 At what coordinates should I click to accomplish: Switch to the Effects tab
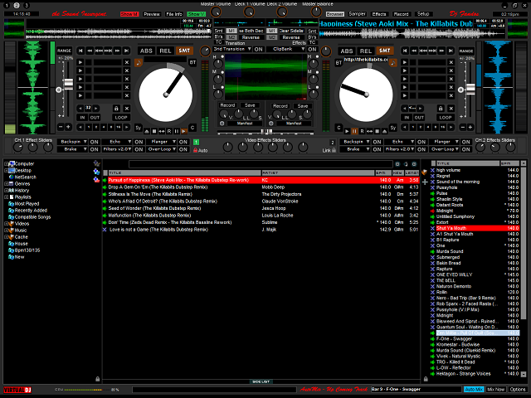379,14
